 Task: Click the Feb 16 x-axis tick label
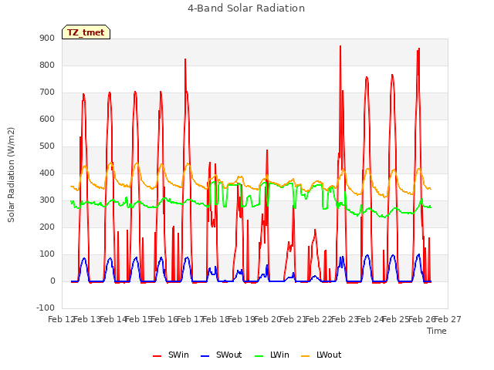click(x=164, y=319)
